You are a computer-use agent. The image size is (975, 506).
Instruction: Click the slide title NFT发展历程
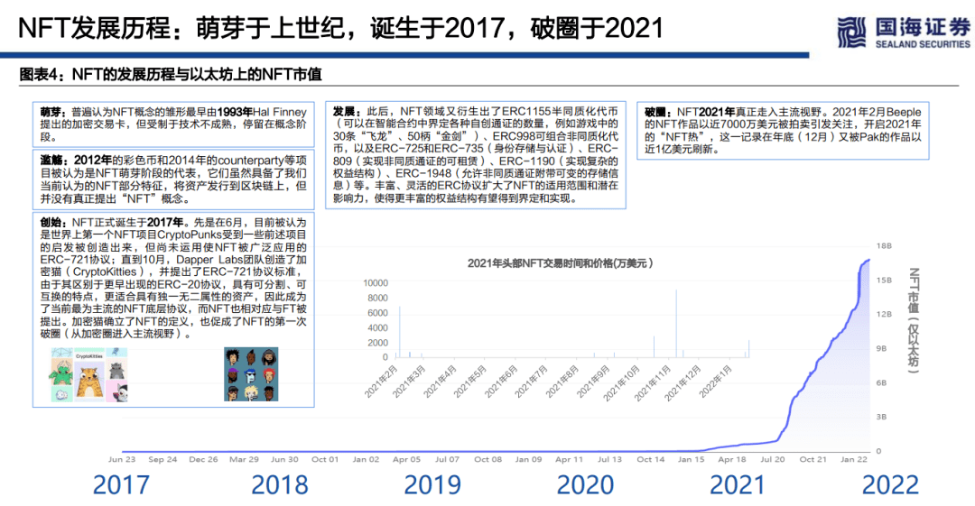tap(340, 29)
